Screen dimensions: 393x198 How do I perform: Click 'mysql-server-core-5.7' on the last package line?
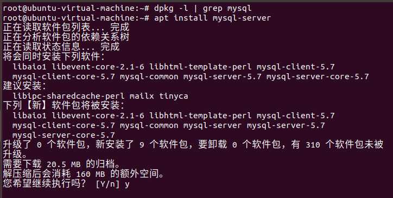pyautogui.click(x=64, y=135)
